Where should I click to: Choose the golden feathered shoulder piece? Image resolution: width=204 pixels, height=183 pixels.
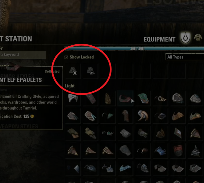[x=108, y=98]
